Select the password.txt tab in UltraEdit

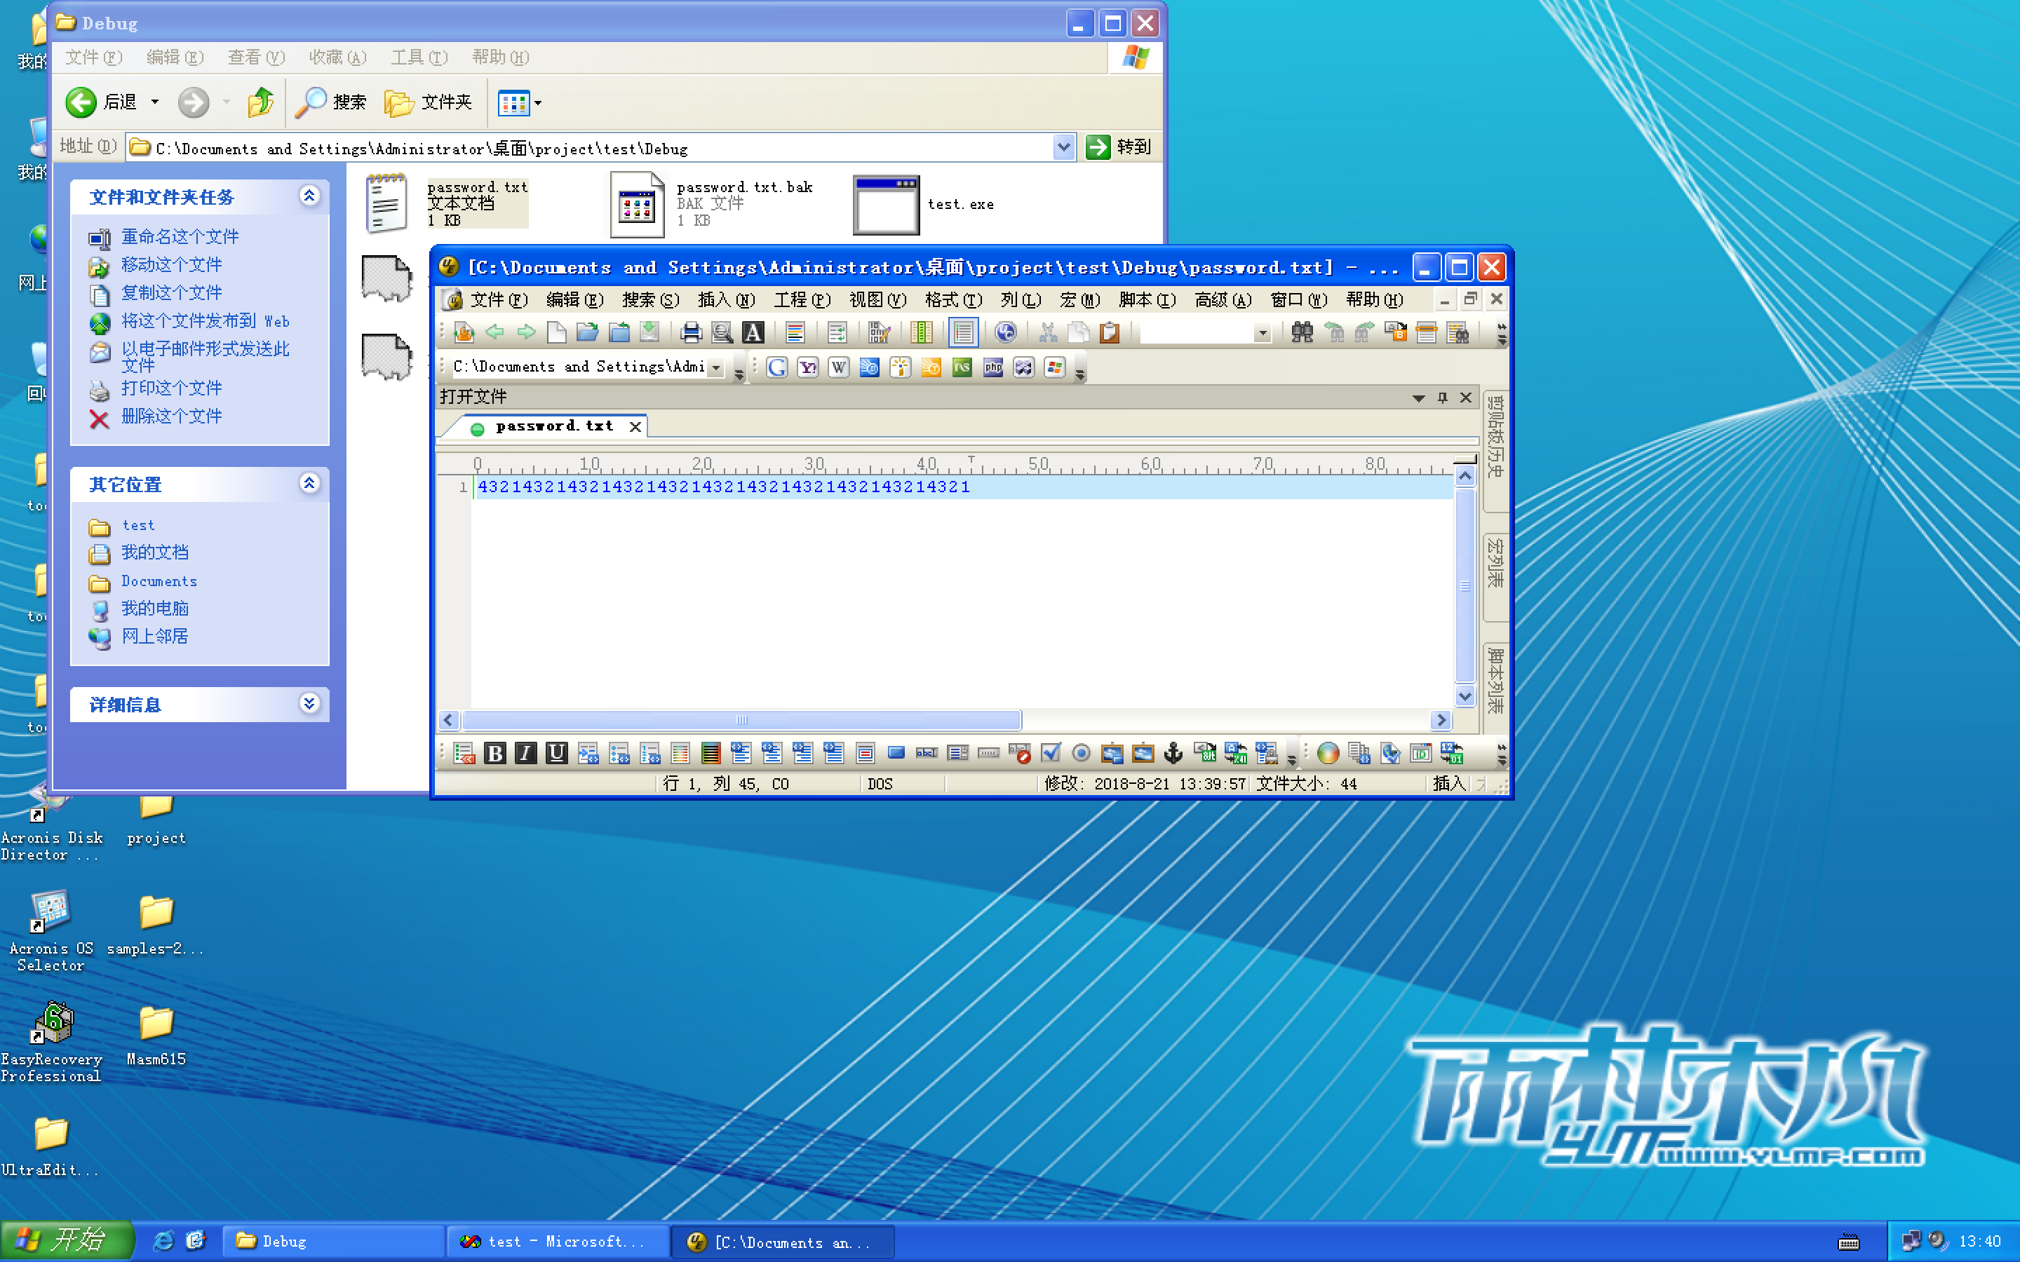tap(554, 426)
